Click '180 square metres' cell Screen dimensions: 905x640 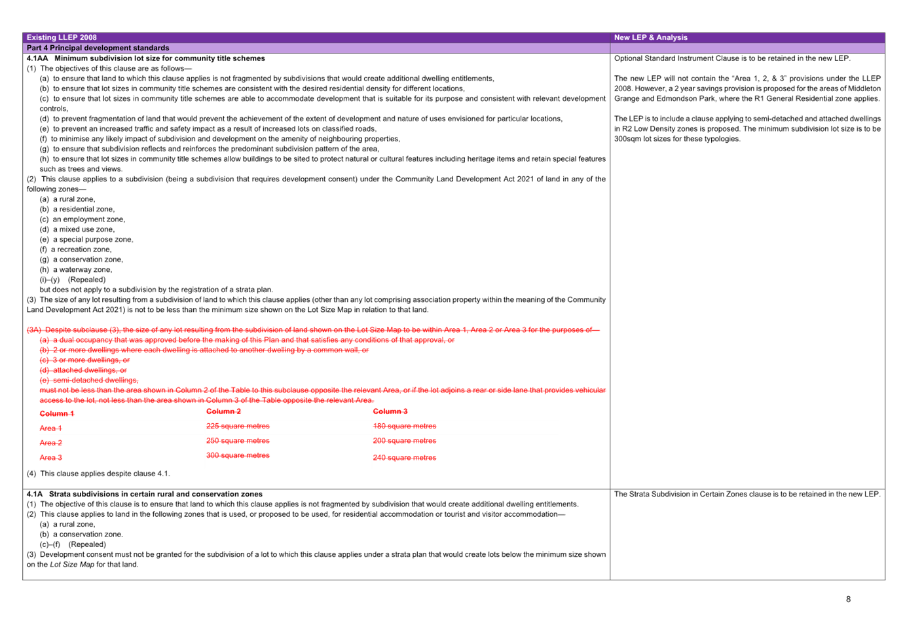[x=405, y=426]
